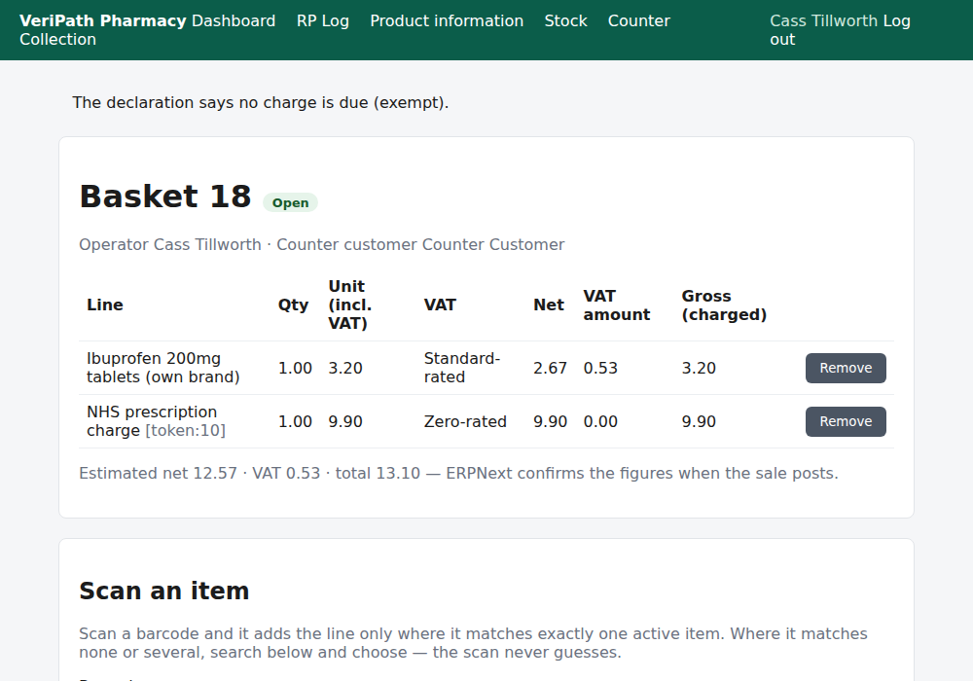Click the 2.67 net value for Ibuprofen
Viewport: 973px width, 681px height.
click(x=550, y=368)
